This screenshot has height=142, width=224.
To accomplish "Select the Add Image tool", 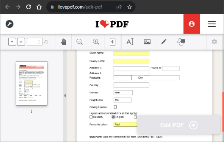I will tap(147, 42).
